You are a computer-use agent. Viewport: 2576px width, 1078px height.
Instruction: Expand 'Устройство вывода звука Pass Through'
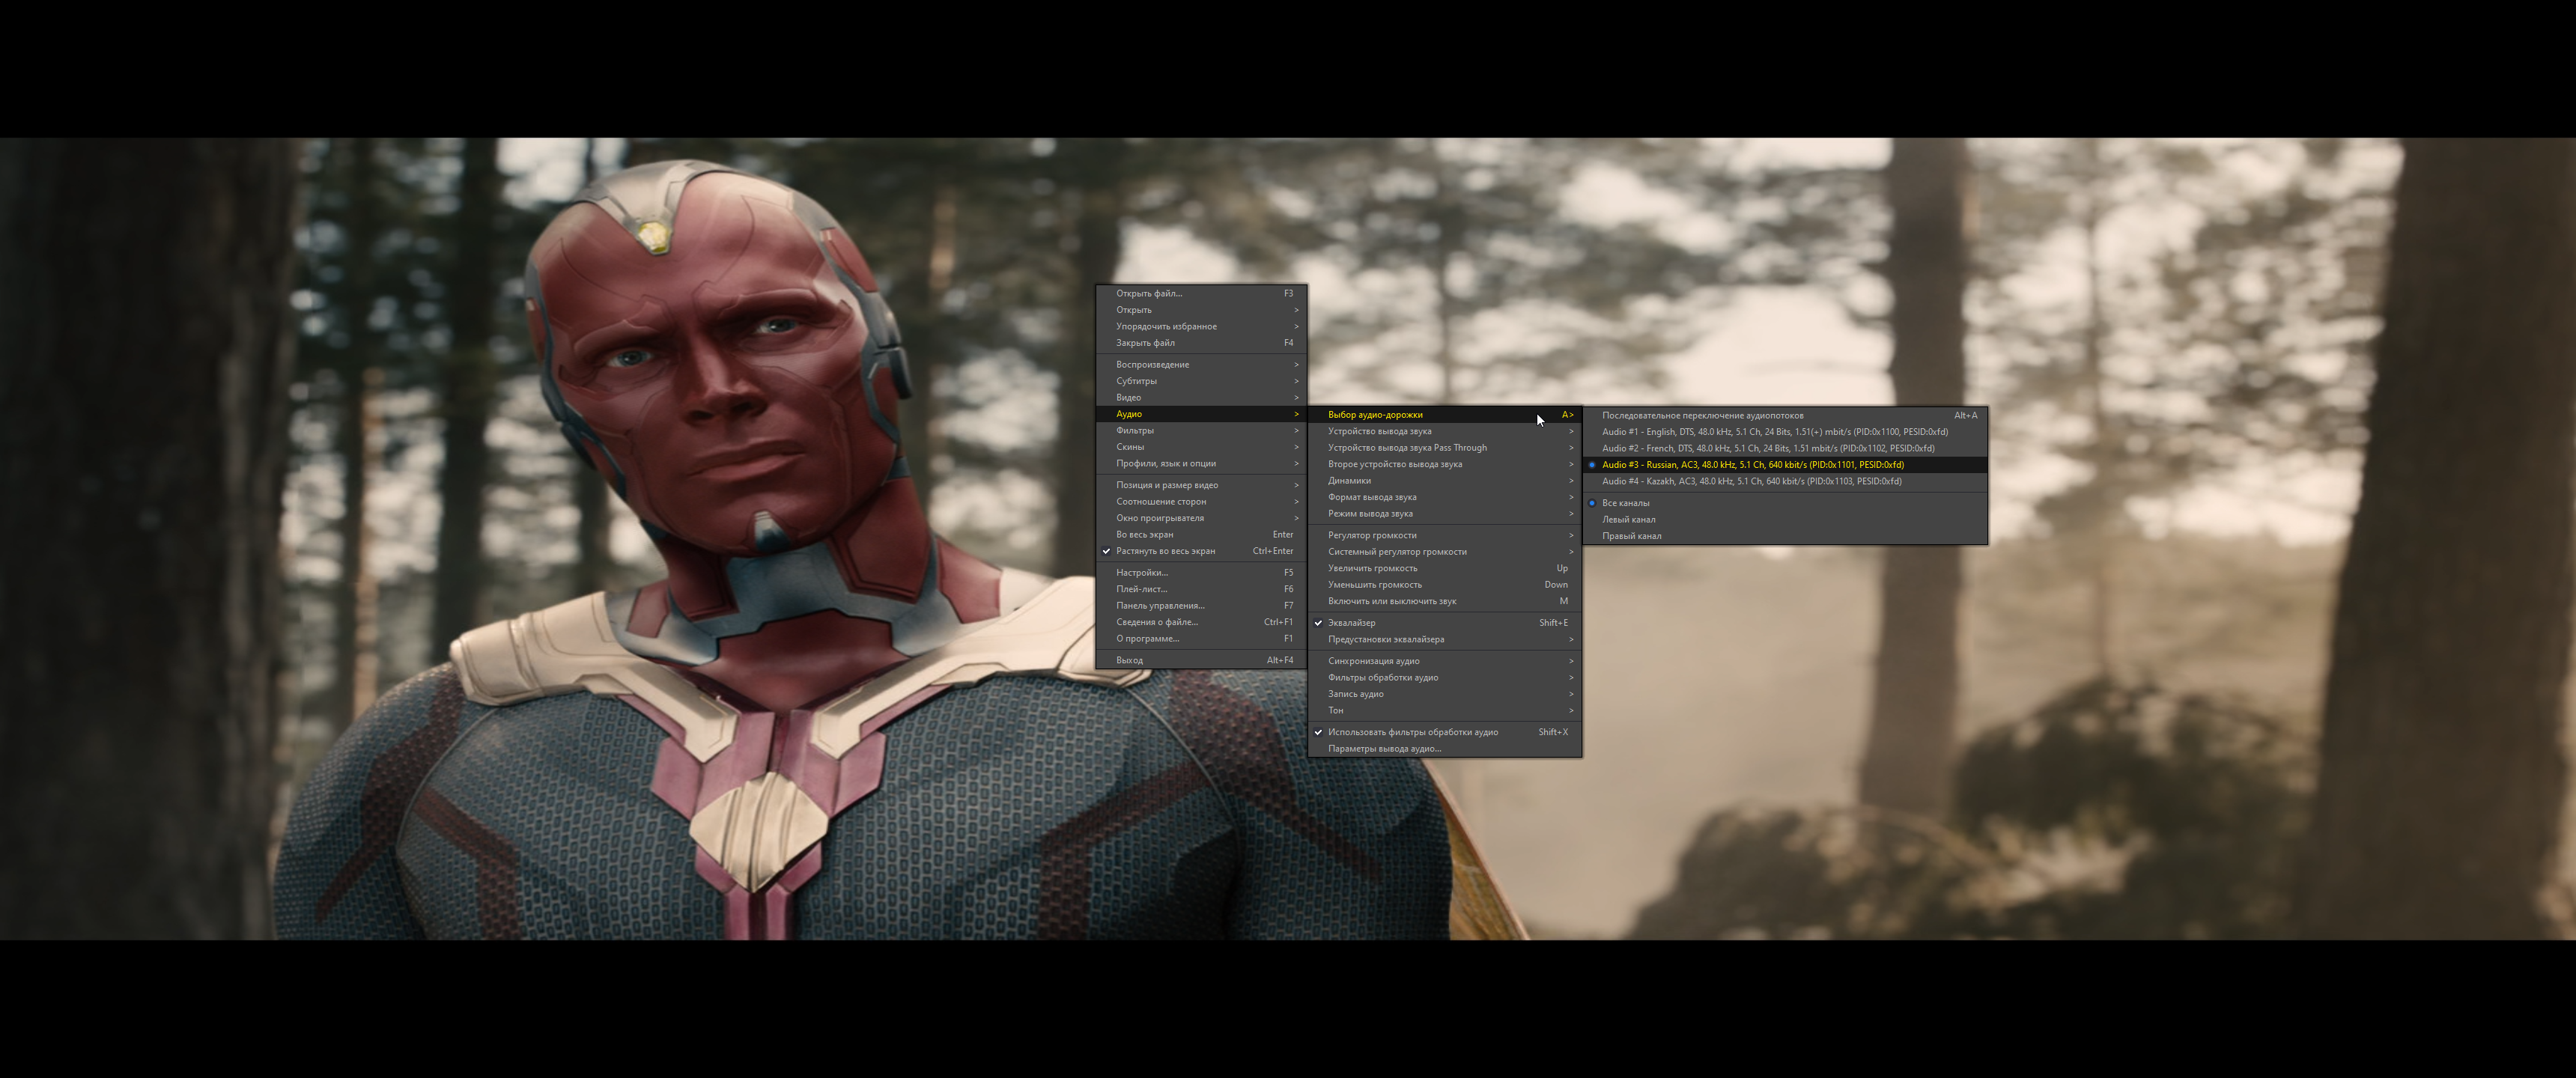(1445, 448)
